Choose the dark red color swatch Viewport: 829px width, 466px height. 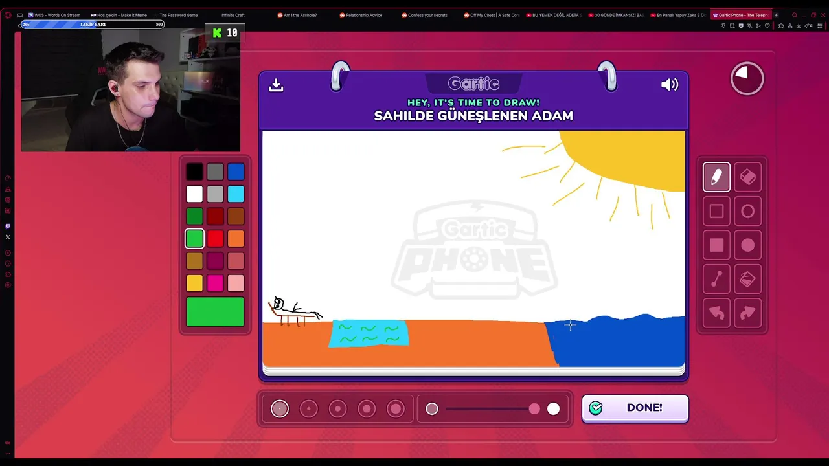(215, 216)
